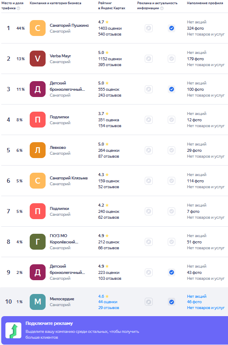The width and height of the screenshot is (228, 345).
Task: Select ГКУЗ МО Королёвский sanatorium row
Action: point(114,242)
